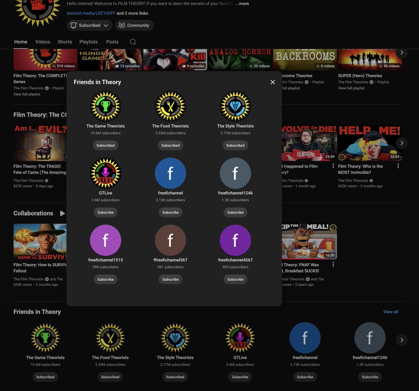
Task: Click the channel search magnifier icon
Action: (133, 42)
